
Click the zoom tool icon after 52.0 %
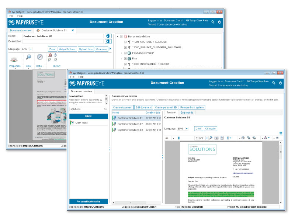click(211, 138)
